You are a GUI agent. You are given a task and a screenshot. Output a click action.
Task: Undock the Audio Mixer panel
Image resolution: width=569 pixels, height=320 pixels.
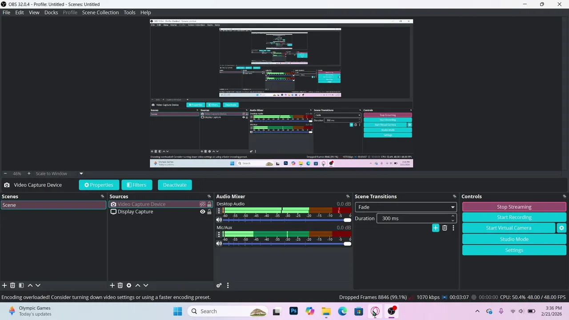[x=348, y=196]
